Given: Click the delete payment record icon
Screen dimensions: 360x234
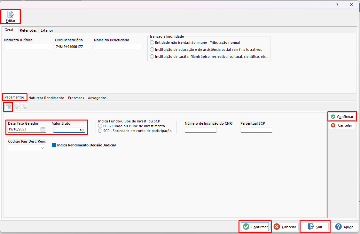Looking at the screenshot, I should (x=24, y=107).
